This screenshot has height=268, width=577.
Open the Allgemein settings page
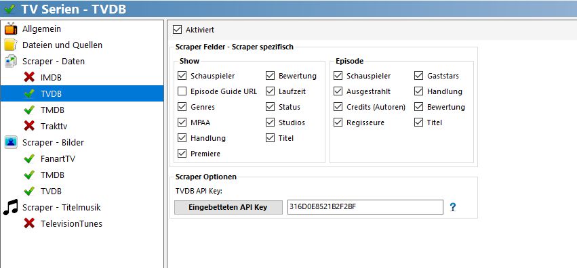click(x=41, y=29)
